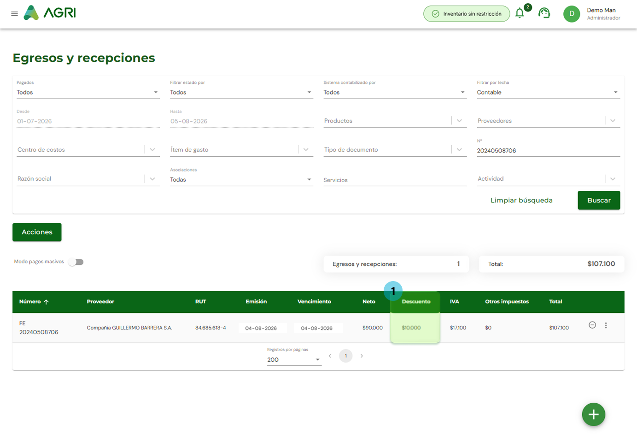This screenshot has width=637, height=441.
Task: Open the row's three-dot options menu
Action: (x=606, y=325)
